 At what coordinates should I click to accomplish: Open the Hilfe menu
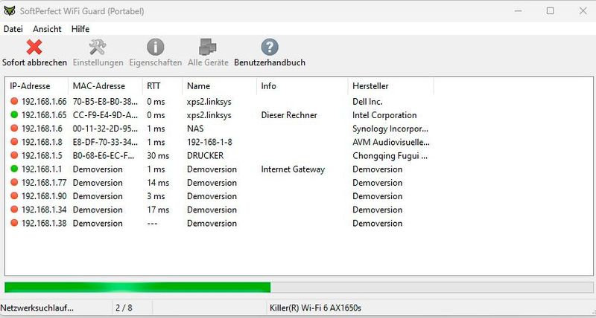[x=80, y=29]
